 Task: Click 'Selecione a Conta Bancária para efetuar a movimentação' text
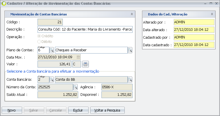click(53, 71)
